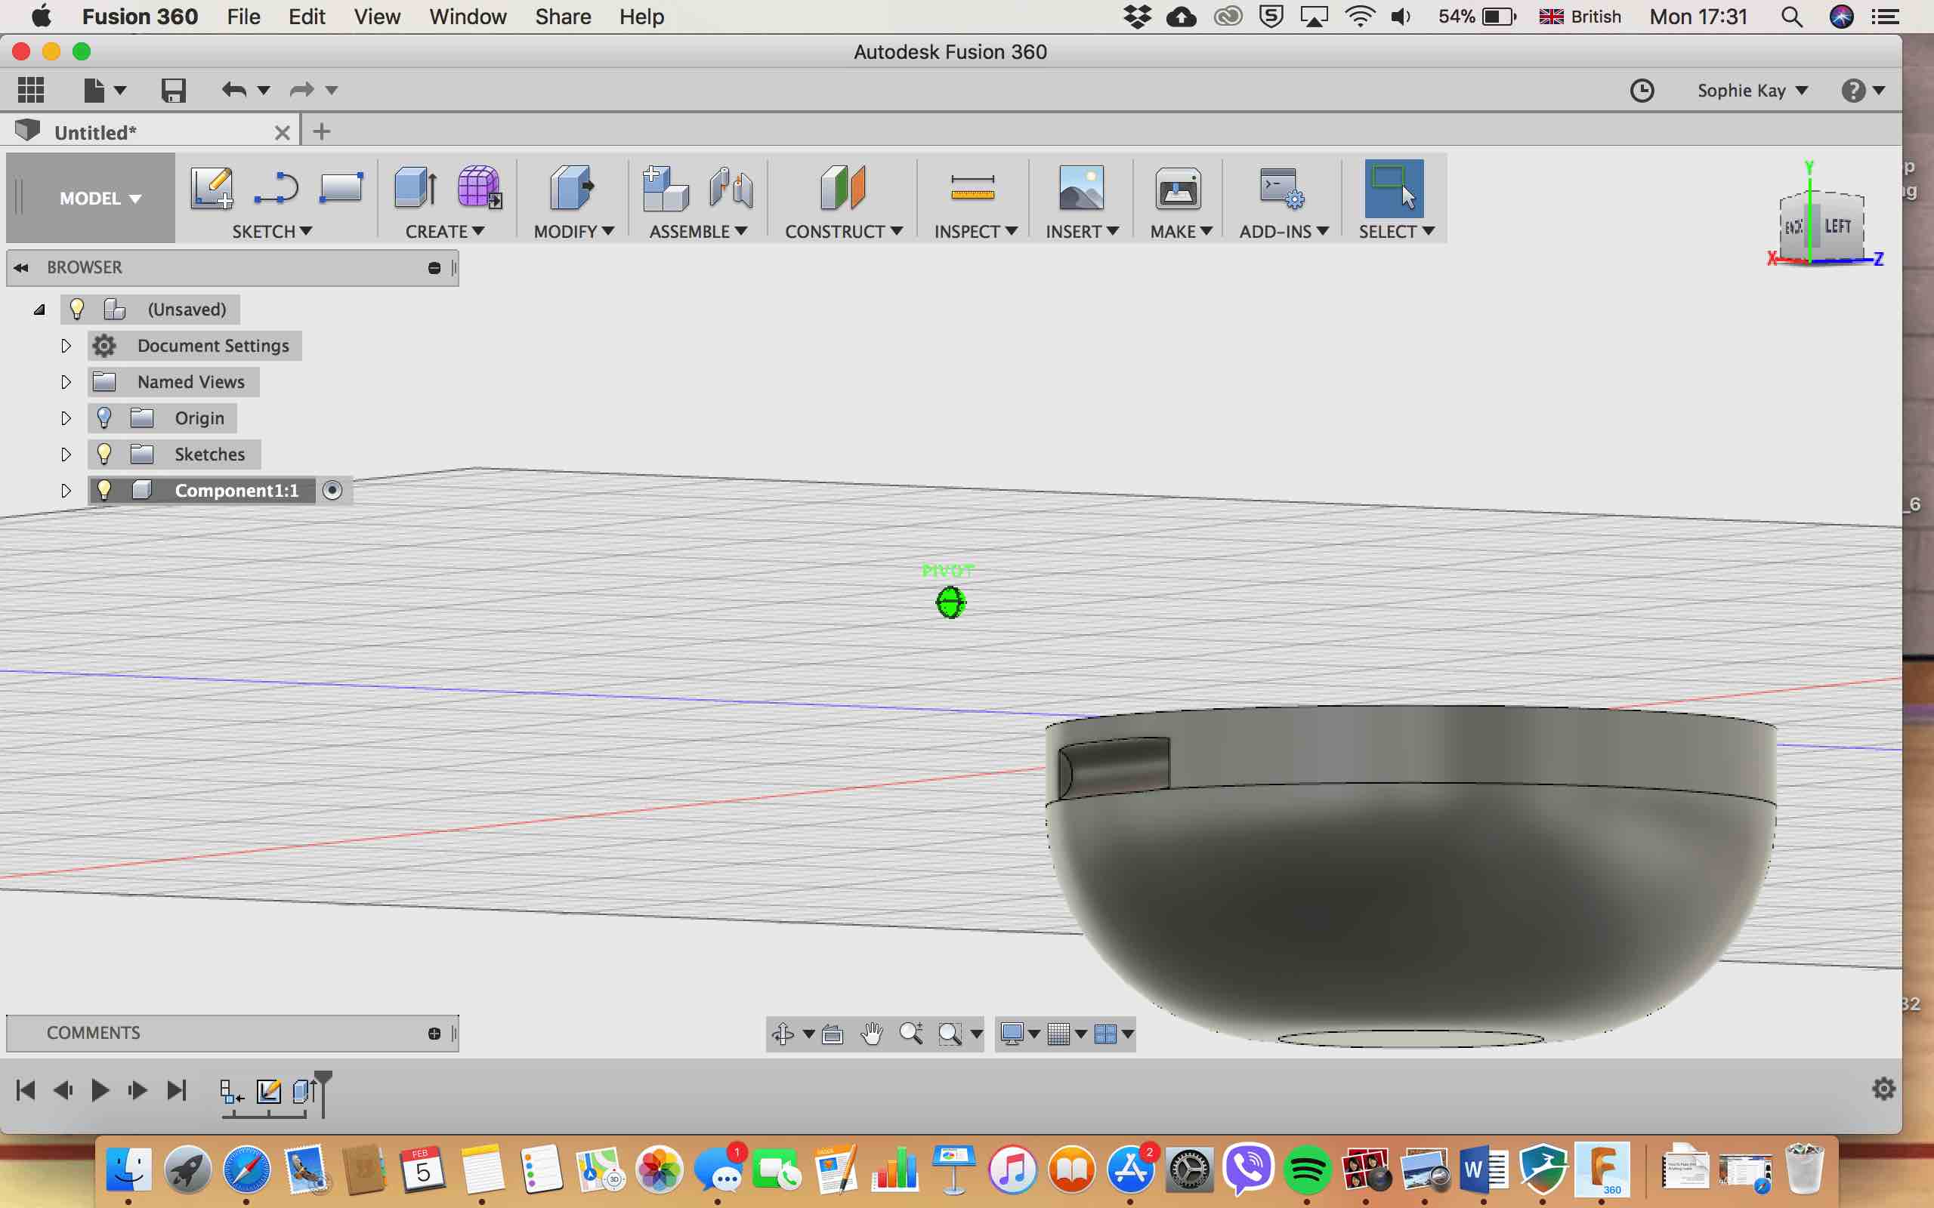Click the Pan hand navigation icon
The width and height of the screenshot is (1934, 1208).
[871, 1034]
